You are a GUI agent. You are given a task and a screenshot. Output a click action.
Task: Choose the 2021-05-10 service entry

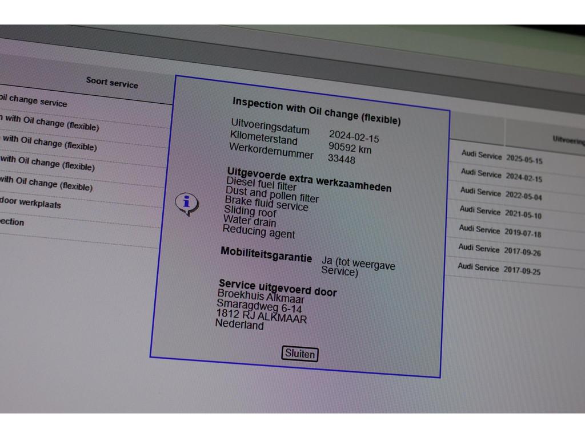coord(523,214)
